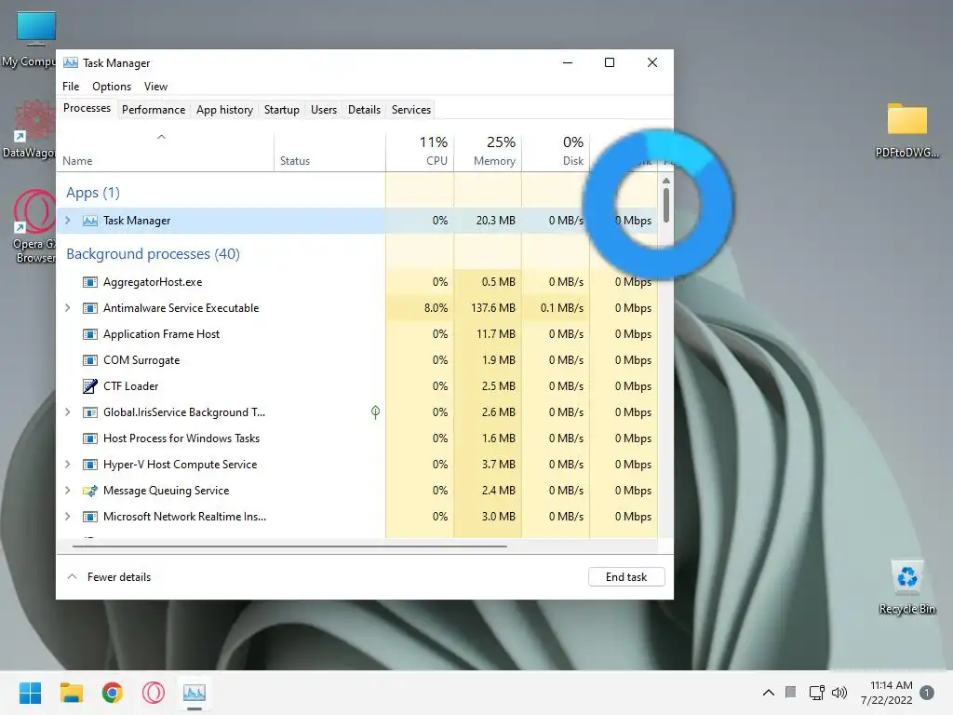Expand Global.IrisService Background Task row

point(67,412)
